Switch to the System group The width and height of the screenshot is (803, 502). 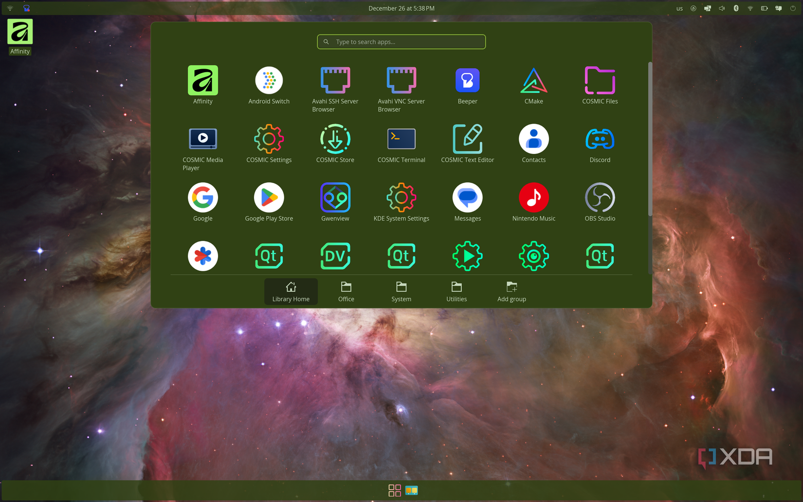pyautogui.click(x=401, y=292)
